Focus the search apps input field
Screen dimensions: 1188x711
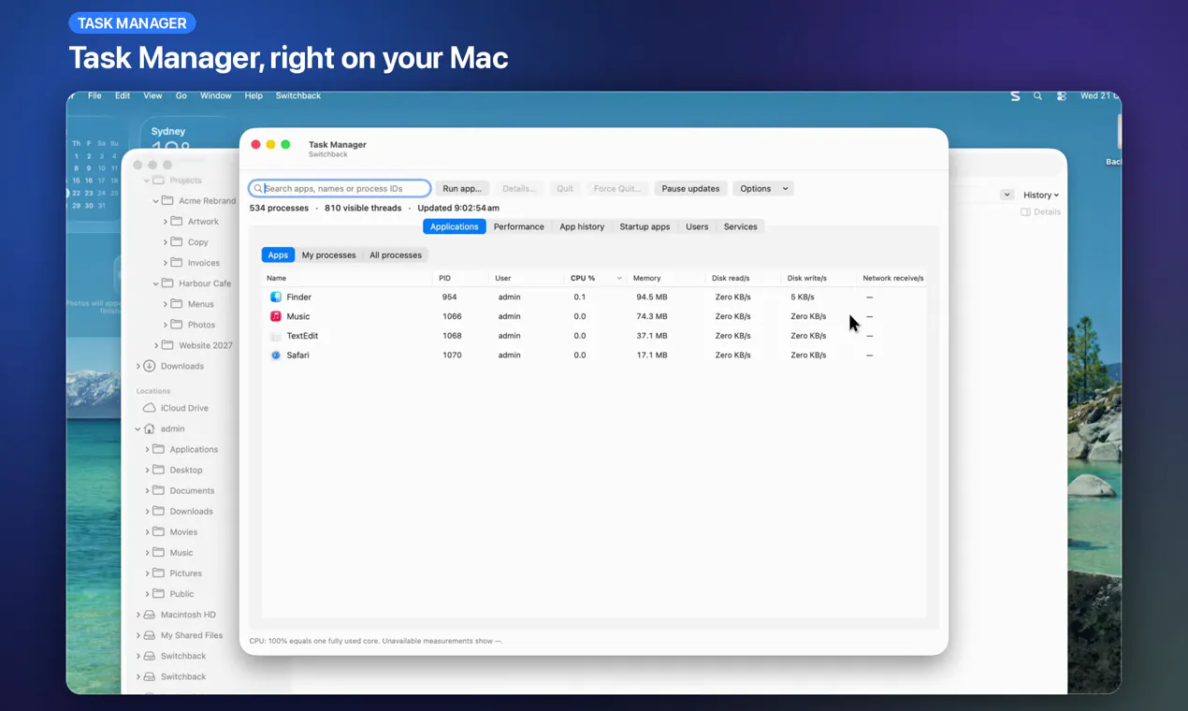click(x=340, y=189)
